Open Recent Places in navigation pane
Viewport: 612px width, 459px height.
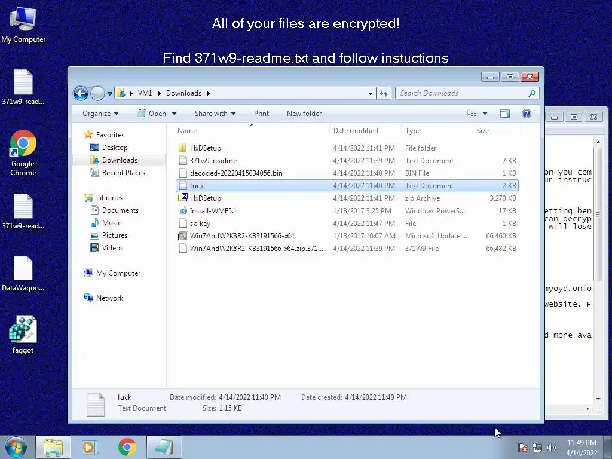pyautogui.click(x=123, y=173)
